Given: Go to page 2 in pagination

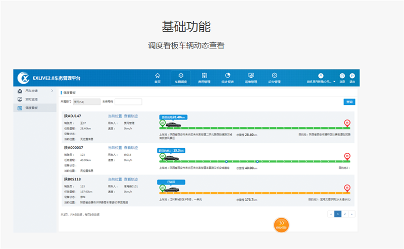Looking at the screenshot, I should [x=345, y=214].
